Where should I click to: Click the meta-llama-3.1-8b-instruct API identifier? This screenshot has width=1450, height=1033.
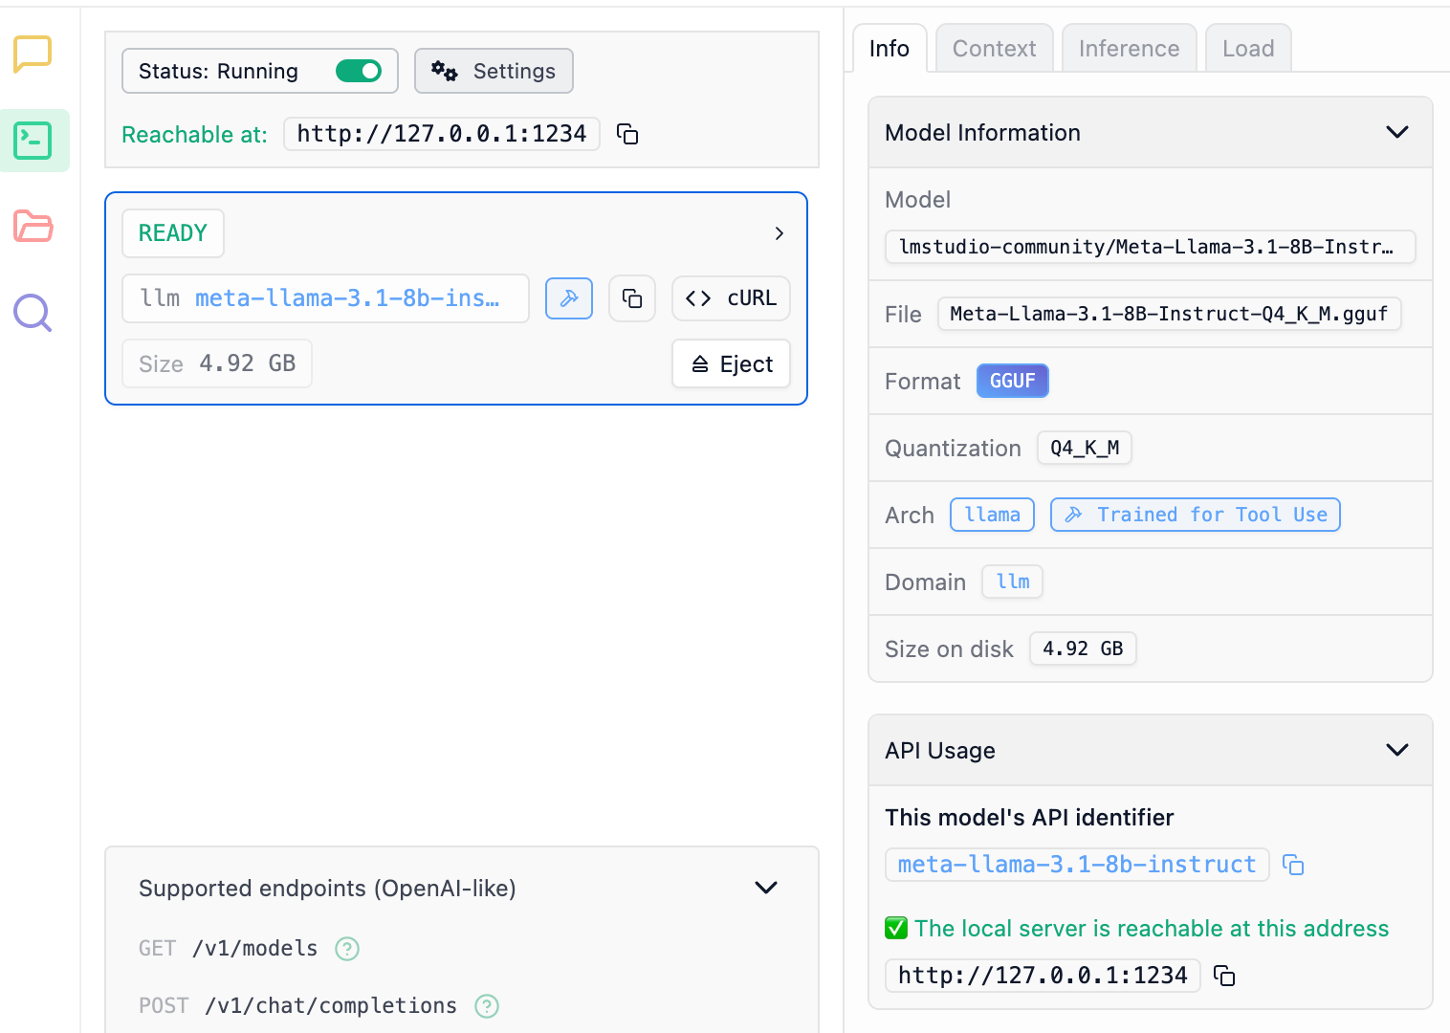pos(1077,865)
